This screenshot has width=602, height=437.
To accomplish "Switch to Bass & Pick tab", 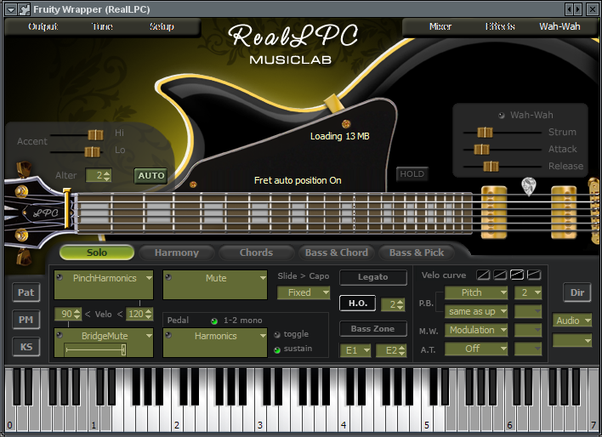I will [x=417, y=253].
